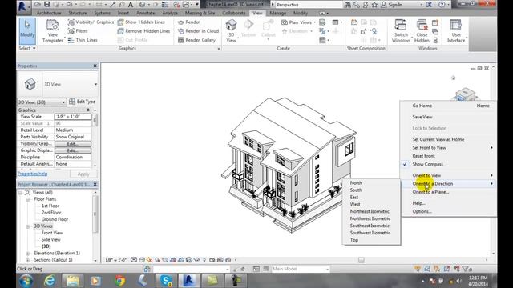The image size is (513, 288).
Task: Click the Apply button
Action: [83, 174]
